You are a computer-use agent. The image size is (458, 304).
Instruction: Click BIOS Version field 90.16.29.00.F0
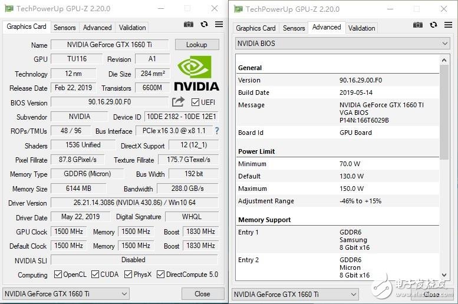[x=110, y=102]
